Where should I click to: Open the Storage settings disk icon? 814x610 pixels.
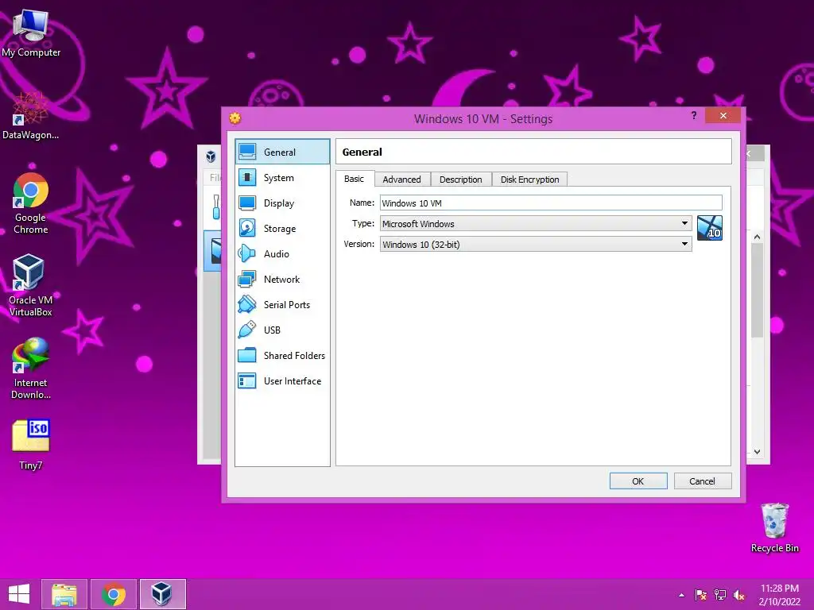pos(247,228)
